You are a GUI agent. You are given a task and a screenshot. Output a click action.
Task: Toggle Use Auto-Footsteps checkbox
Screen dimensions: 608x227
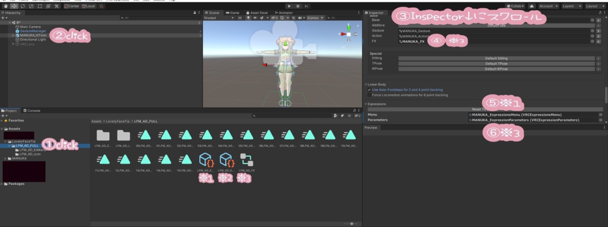[369, 89]
